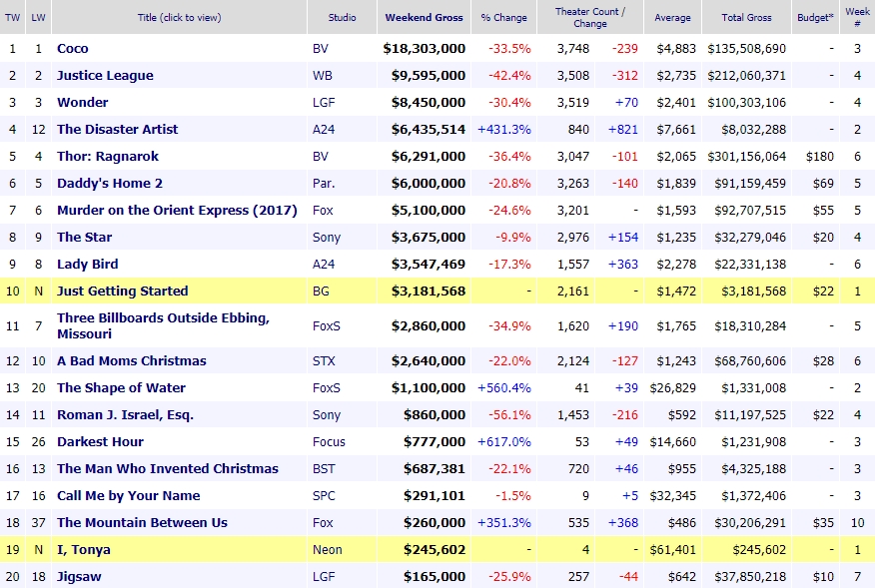
Task: Open Call Me by Your Name link
Action: tap(128, 496)
